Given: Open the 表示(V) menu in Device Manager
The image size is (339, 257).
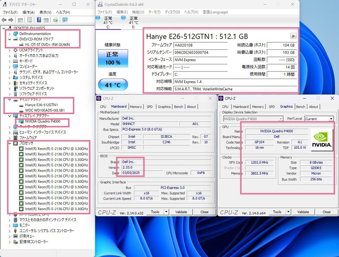Looking at the screenshot, I should (x=45, y=12).
